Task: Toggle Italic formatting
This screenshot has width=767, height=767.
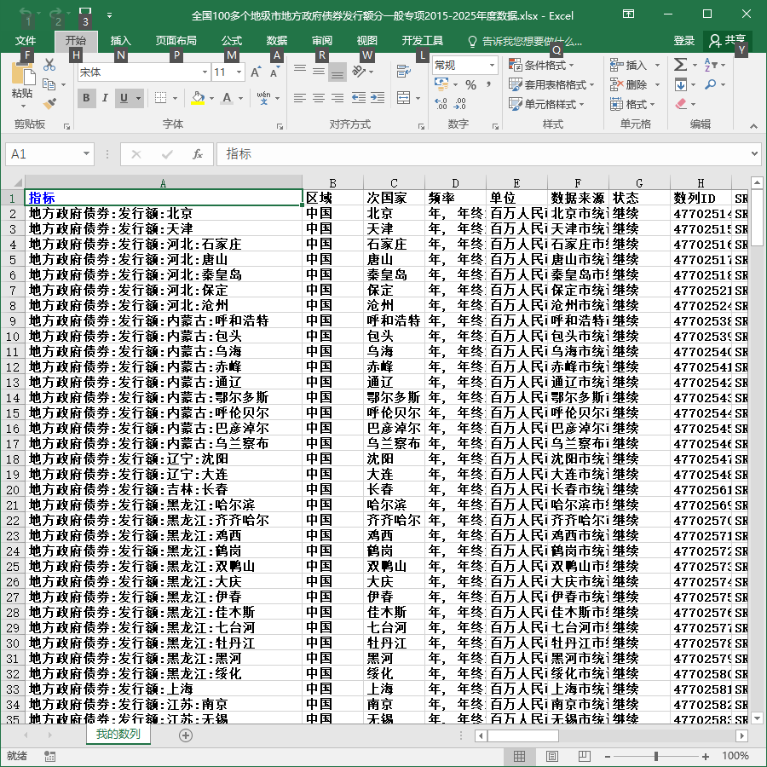Action: 105,98
